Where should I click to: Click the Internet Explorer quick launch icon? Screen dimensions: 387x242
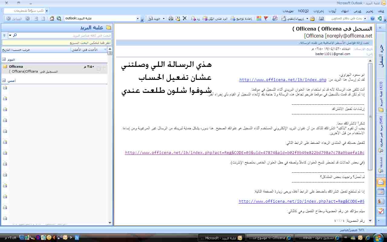[367, 238]
